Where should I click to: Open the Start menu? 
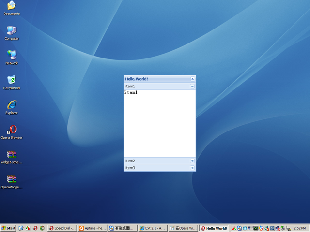click(9, 228)
